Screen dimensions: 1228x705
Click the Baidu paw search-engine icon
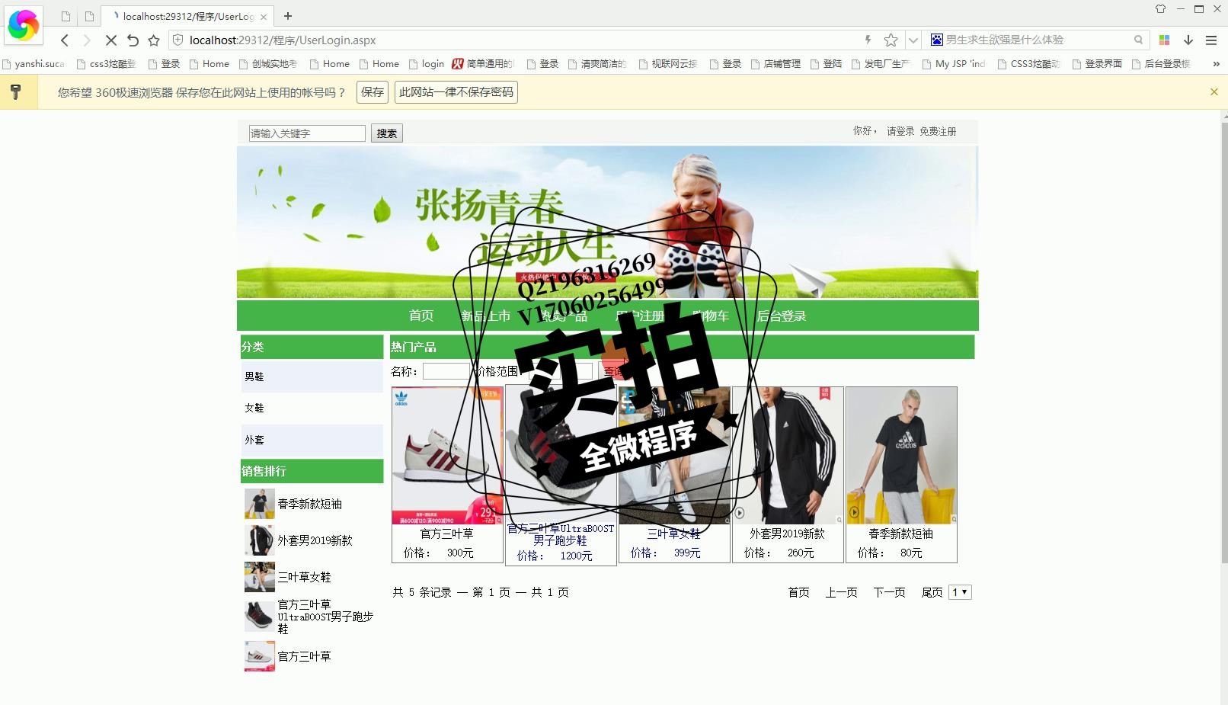(937, 40)
